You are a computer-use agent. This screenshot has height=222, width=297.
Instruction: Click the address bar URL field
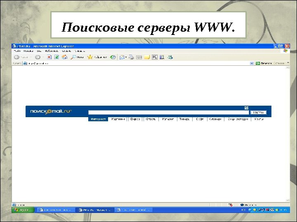(138, 63)
